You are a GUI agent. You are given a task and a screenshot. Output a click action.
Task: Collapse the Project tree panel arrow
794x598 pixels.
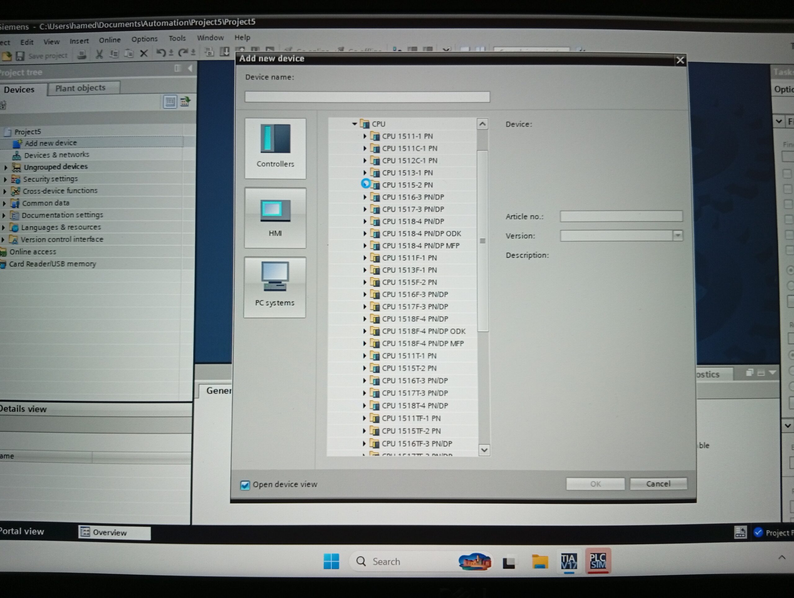click(x=190, y=68)
